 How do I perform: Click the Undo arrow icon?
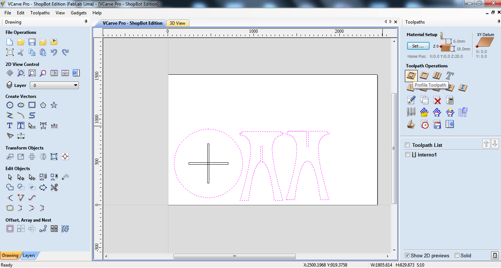[54, 52]
